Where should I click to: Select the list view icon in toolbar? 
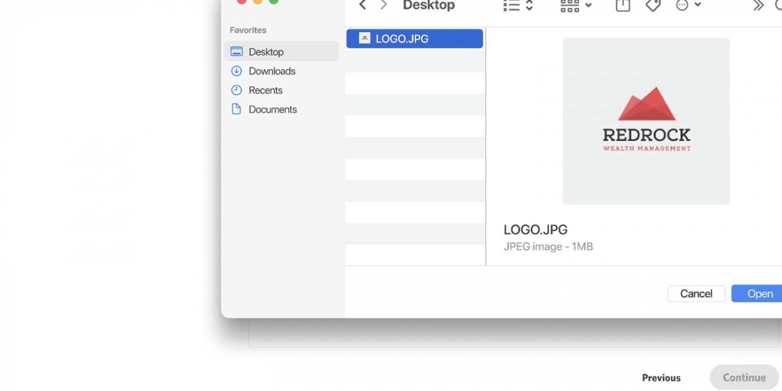pyautogui.click(x=511, y=6)
